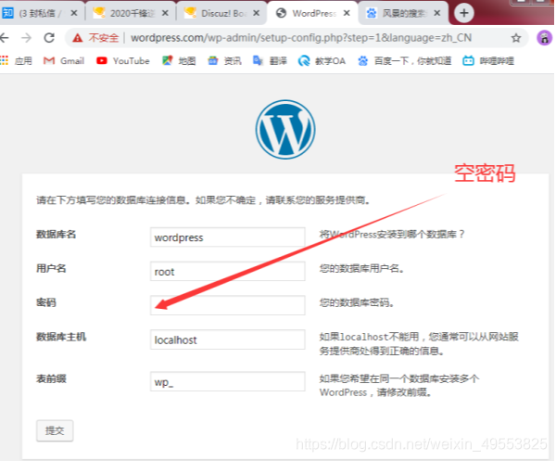Click the 数据库名 field containing wordpress
The image size is (556, 461).
click(227, 237)
